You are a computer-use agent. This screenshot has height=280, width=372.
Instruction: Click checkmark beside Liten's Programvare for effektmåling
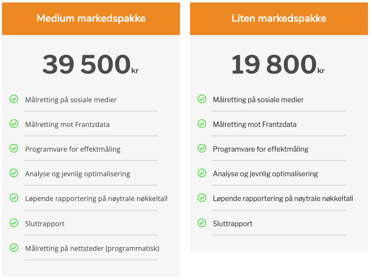[202, 149]
